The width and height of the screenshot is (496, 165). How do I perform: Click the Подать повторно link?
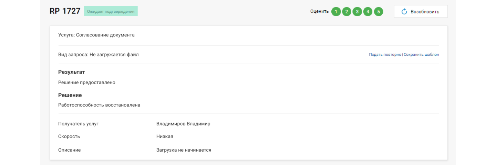(385, 55)
